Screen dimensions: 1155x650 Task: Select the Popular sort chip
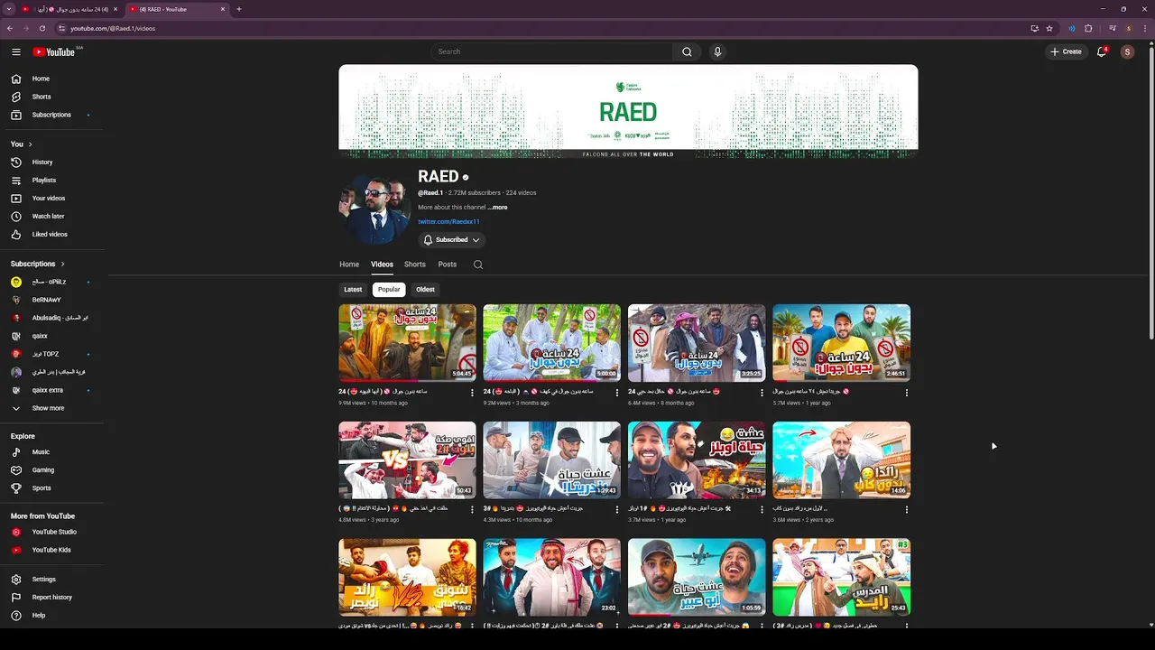point(389,290)
